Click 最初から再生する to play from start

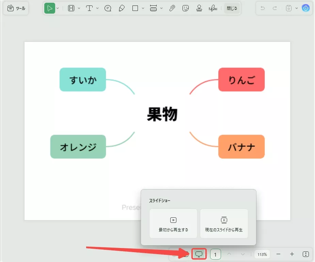tap(173, 224)
